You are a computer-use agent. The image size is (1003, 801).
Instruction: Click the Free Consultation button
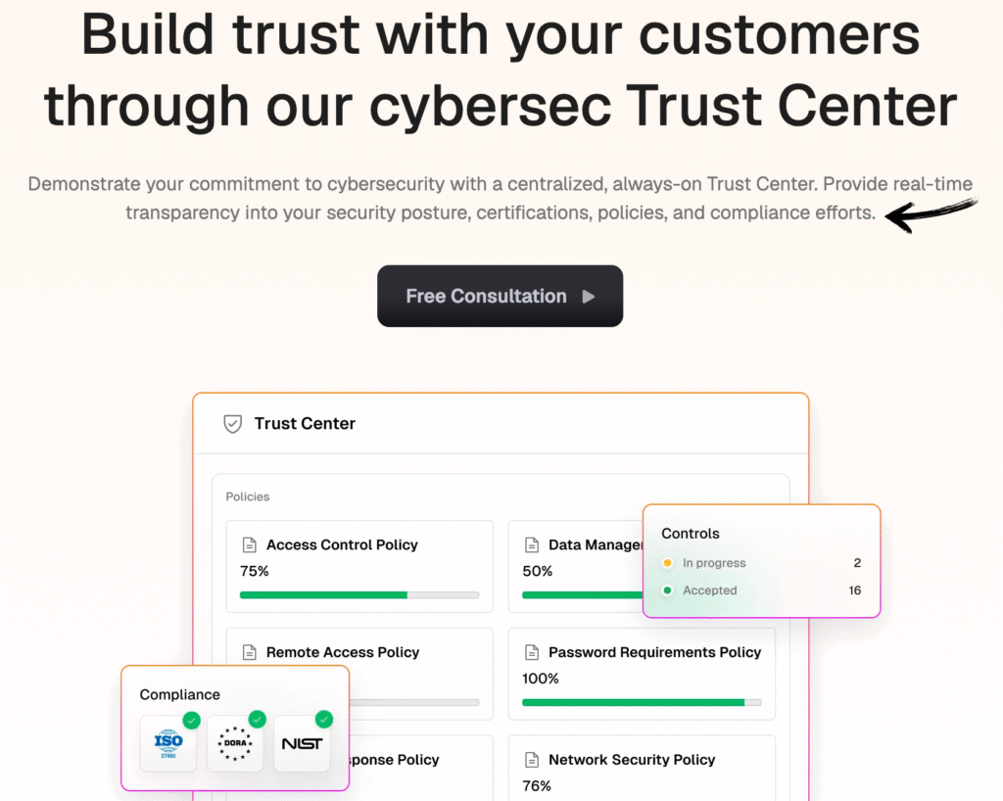[500, 296]
